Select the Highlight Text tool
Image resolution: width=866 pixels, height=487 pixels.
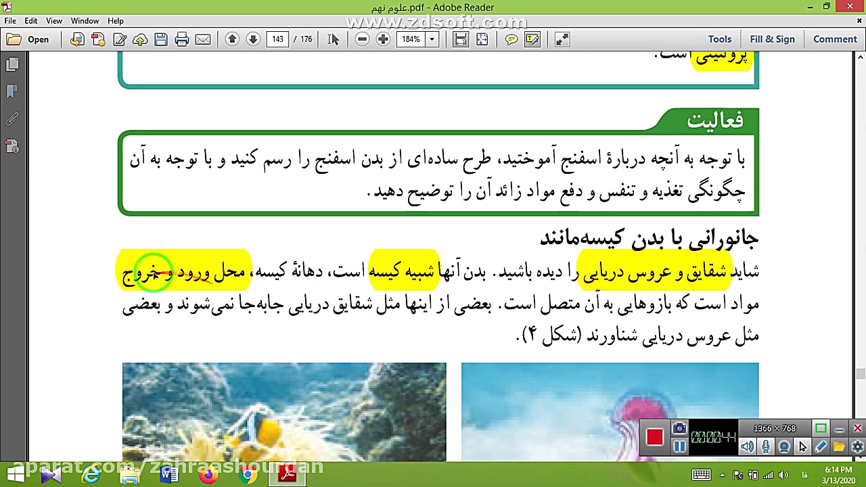coord(533,39)
